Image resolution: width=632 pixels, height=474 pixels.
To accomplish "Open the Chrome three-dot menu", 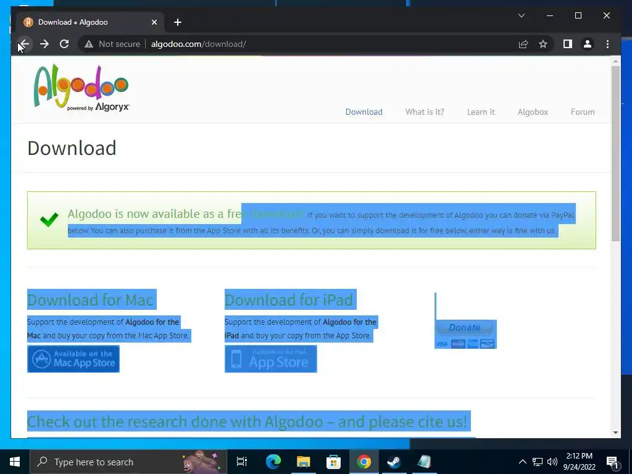I will pos(607,44).
